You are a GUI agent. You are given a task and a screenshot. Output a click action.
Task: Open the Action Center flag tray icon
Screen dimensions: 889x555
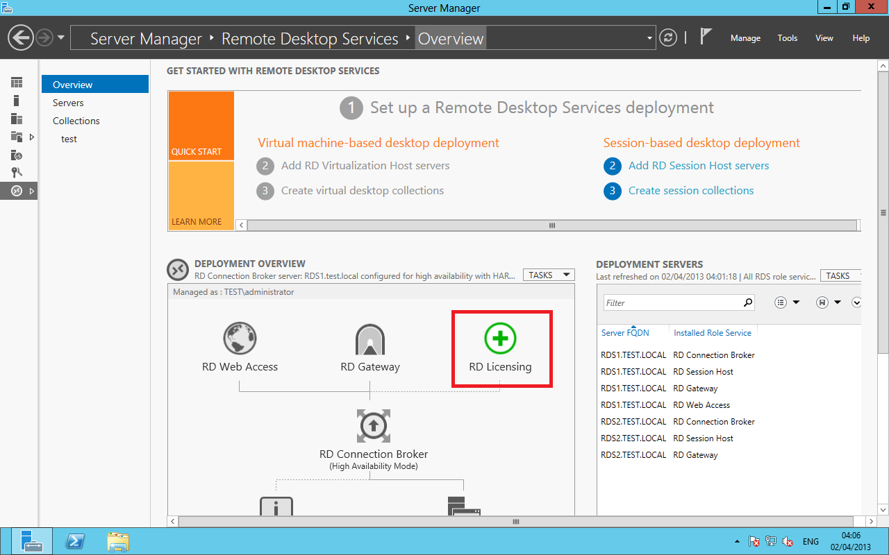point(754,541)
